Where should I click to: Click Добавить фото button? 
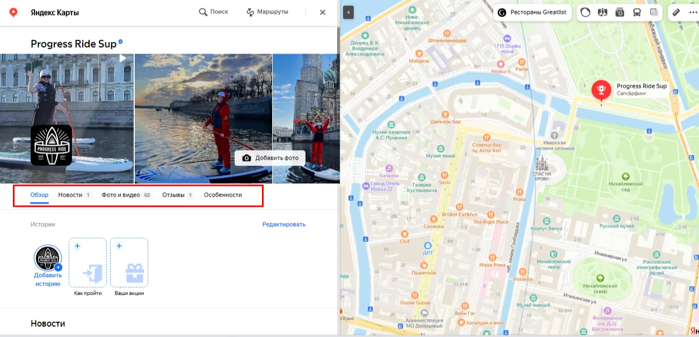pyautogui.click(x=270, y=158)
